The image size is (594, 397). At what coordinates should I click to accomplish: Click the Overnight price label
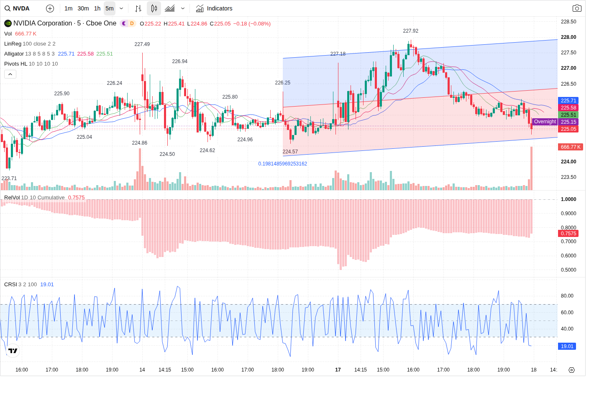545,122
